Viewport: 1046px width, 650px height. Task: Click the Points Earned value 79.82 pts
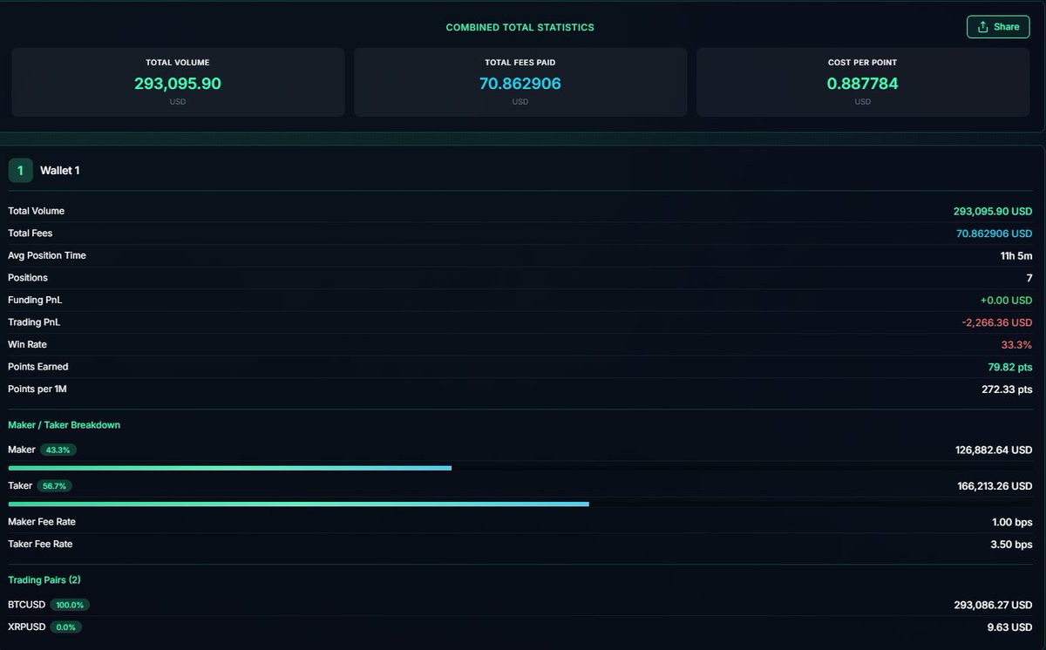tap(1010, 367)
